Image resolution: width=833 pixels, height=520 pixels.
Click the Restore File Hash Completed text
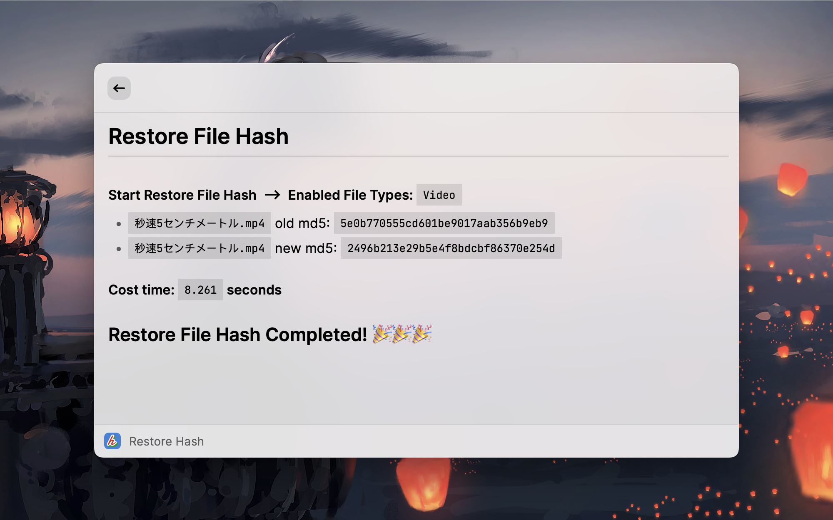point(237,335)
